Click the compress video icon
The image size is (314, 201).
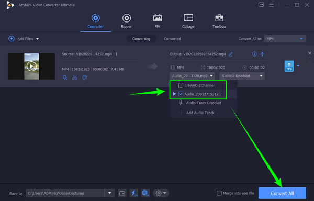(262, 54)
